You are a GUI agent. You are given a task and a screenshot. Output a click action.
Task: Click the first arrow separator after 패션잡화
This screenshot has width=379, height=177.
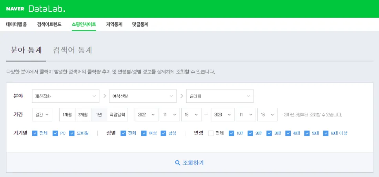(x=104, y=96)
